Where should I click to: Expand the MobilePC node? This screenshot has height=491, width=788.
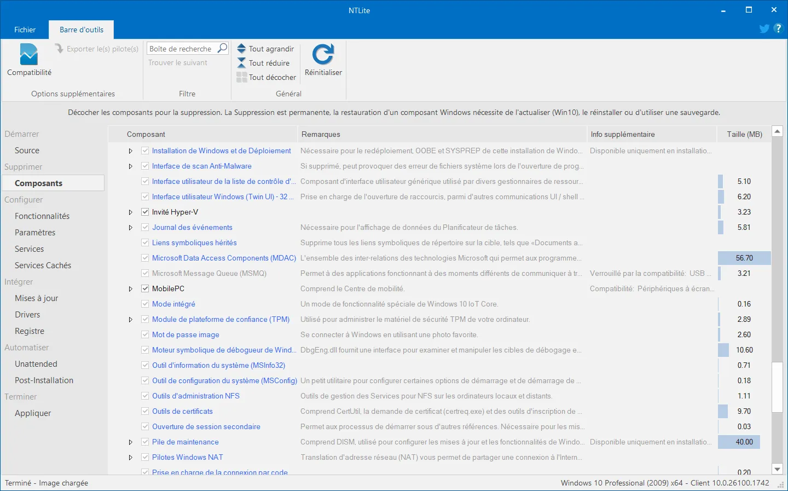point(130,288)
